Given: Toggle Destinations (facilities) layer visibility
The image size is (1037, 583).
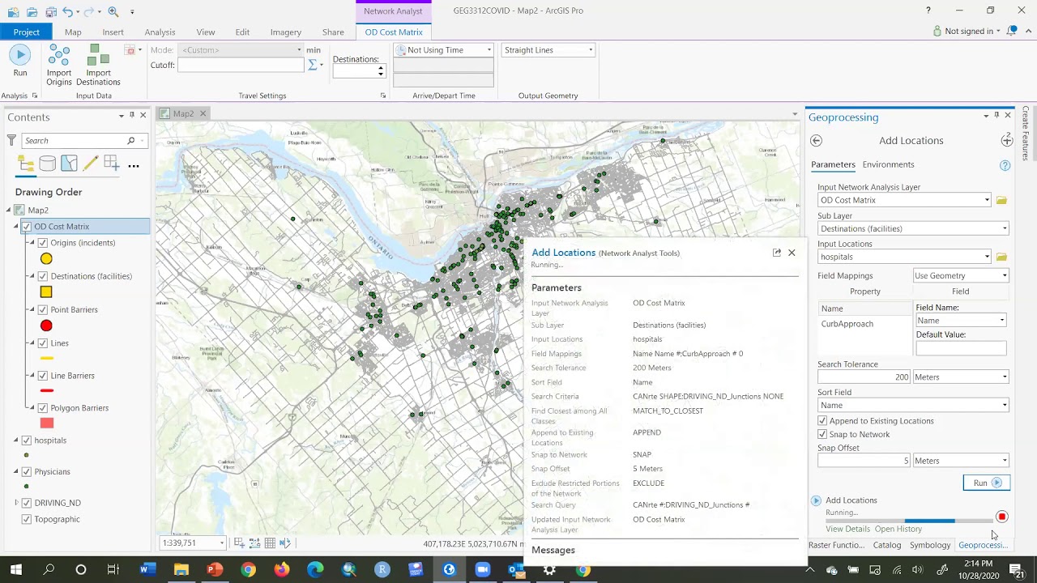Looking at the screenshot, I should (43, 276).
